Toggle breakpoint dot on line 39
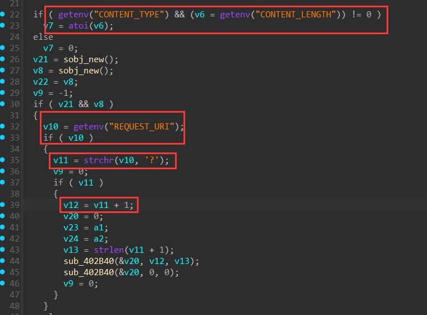Image resolution: width=427 pixels, height=315 pixels. 2,205
